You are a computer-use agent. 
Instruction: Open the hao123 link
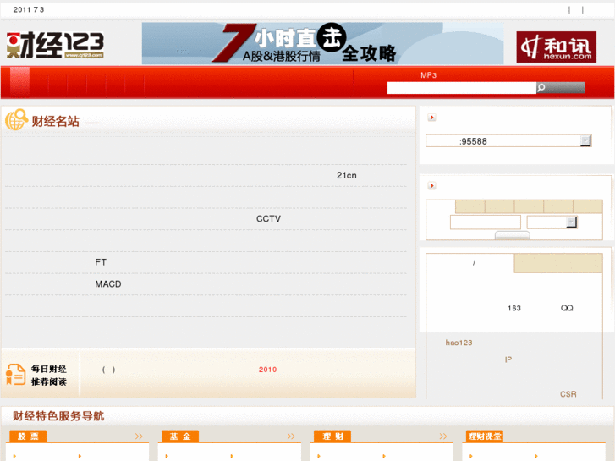[x=459, y=343]
